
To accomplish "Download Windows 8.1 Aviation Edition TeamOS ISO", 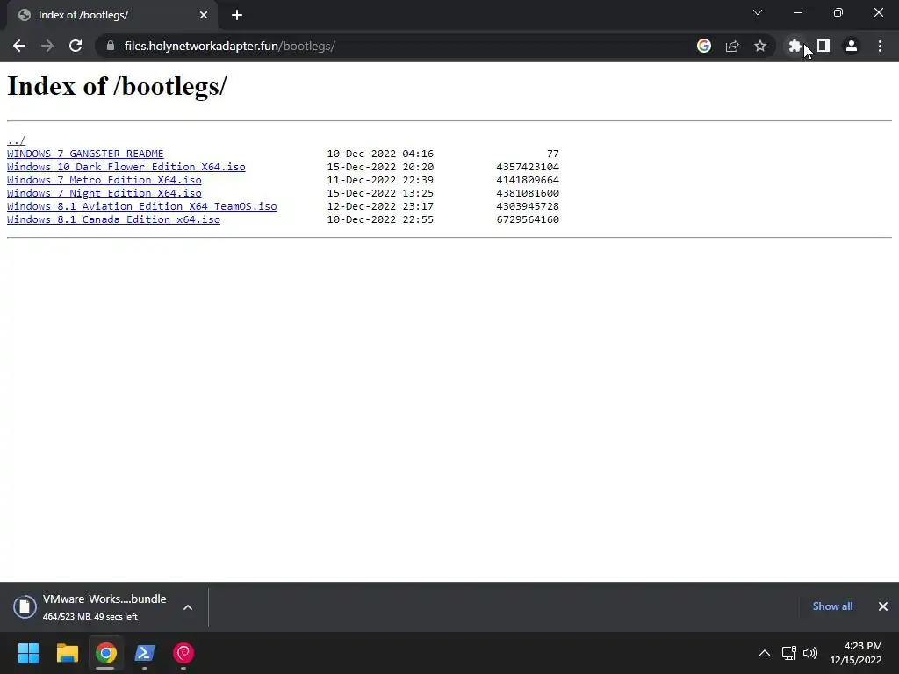I will (141, 206).
